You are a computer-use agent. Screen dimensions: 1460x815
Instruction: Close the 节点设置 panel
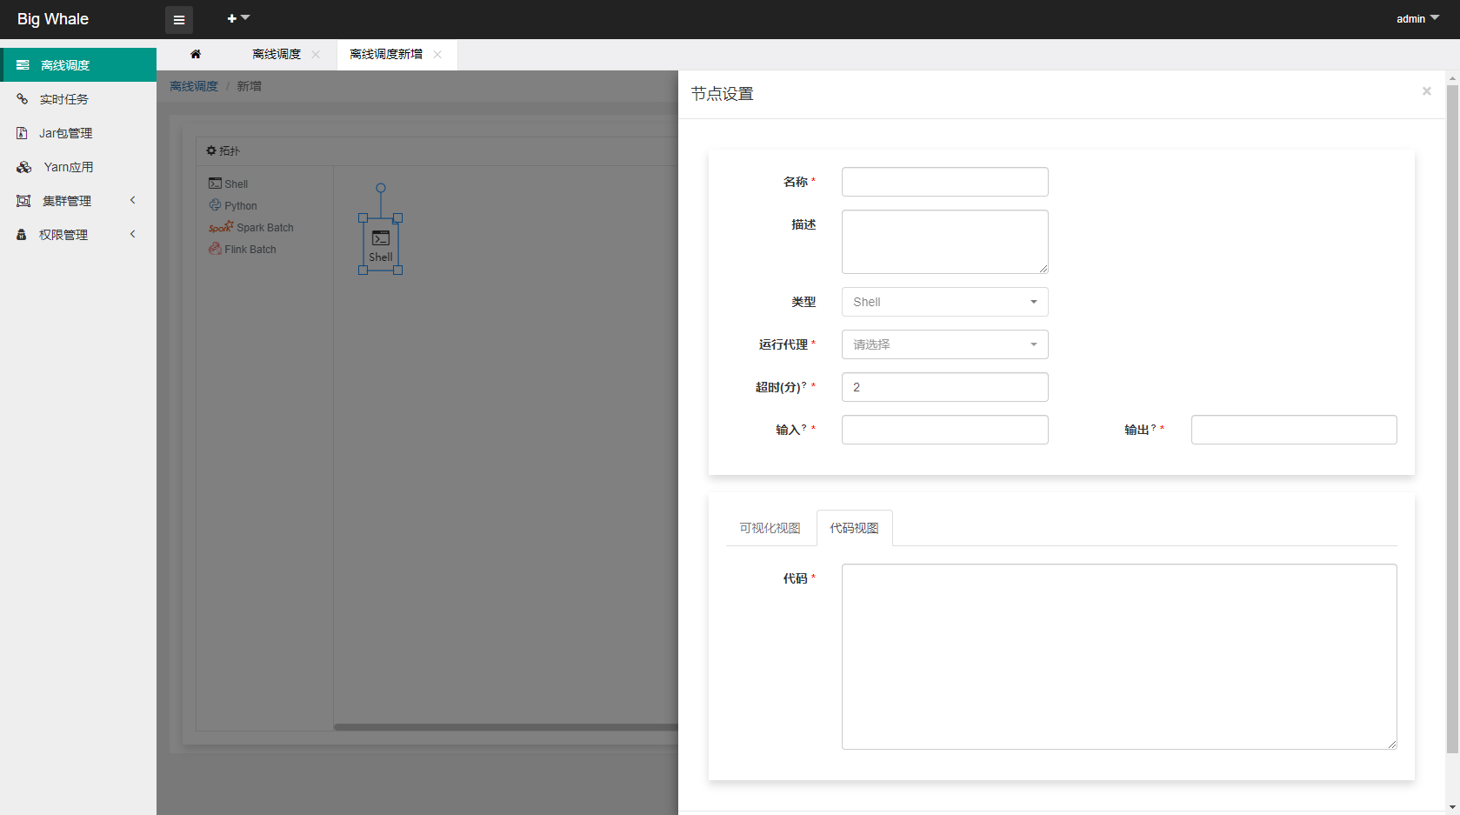tap(1426, 90)
